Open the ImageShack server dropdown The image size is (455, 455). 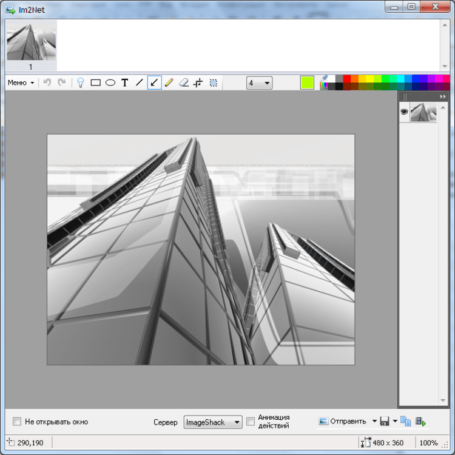pos(213,422)
